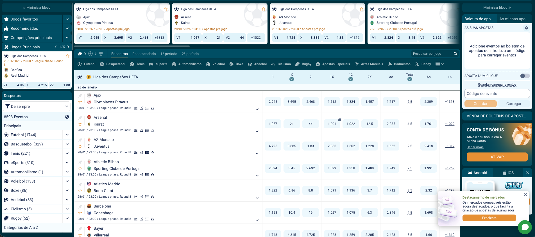This screenshot has height=237, width=535.
Task: Open statistics chart icon for Ajax match
Action: point(136,108)
